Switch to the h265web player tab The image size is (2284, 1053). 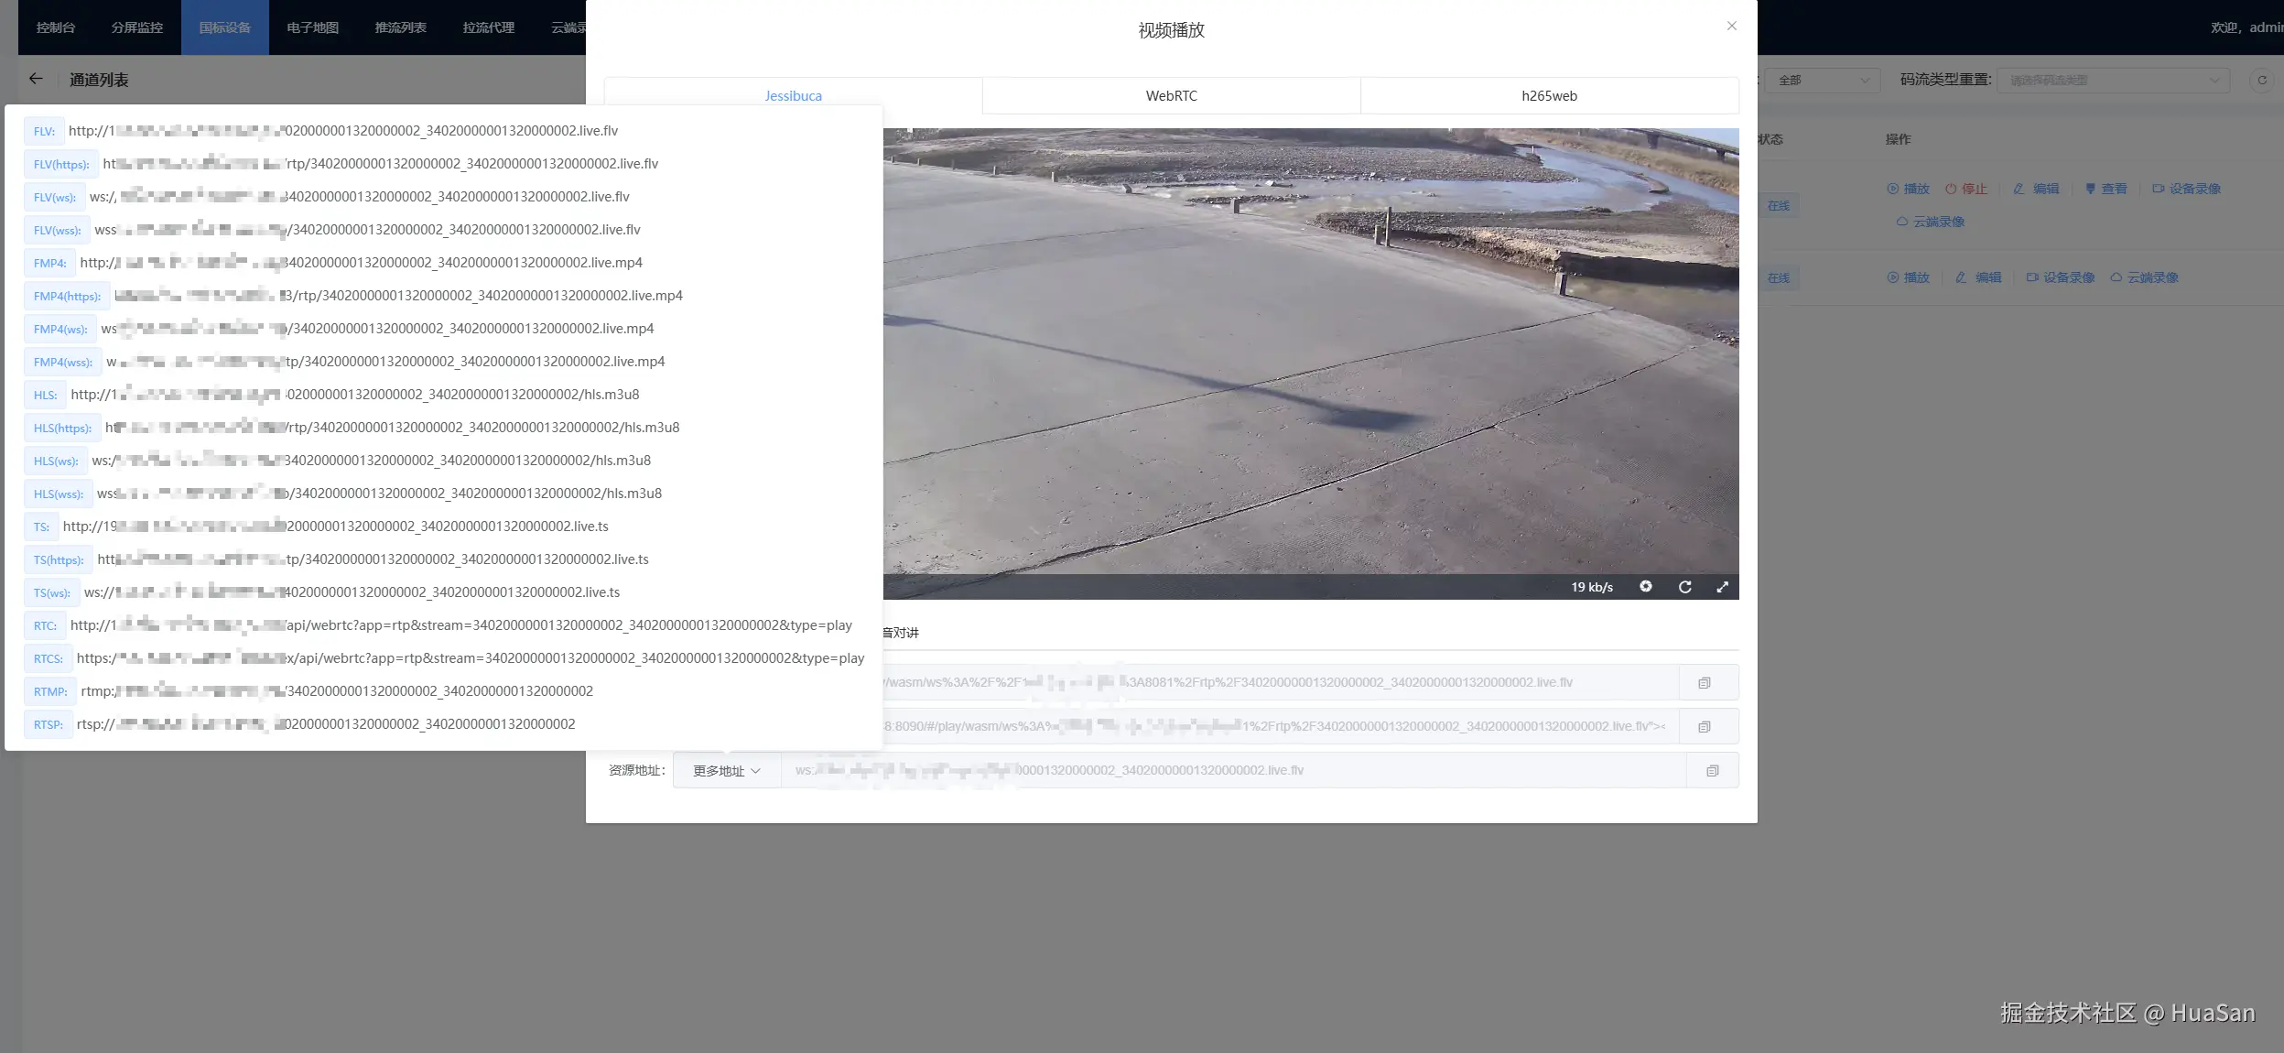point(1549,96)
